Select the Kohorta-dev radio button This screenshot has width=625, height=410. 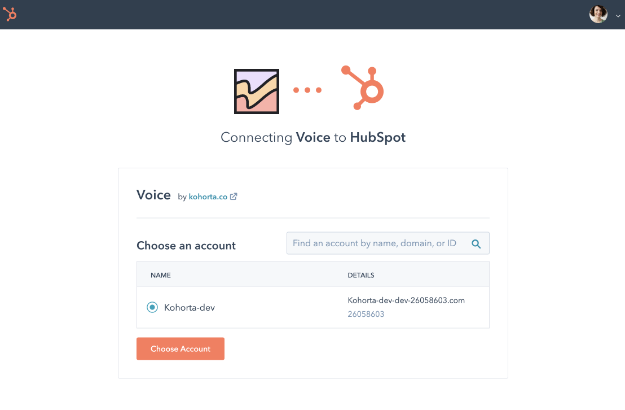(x=152, y=307)
